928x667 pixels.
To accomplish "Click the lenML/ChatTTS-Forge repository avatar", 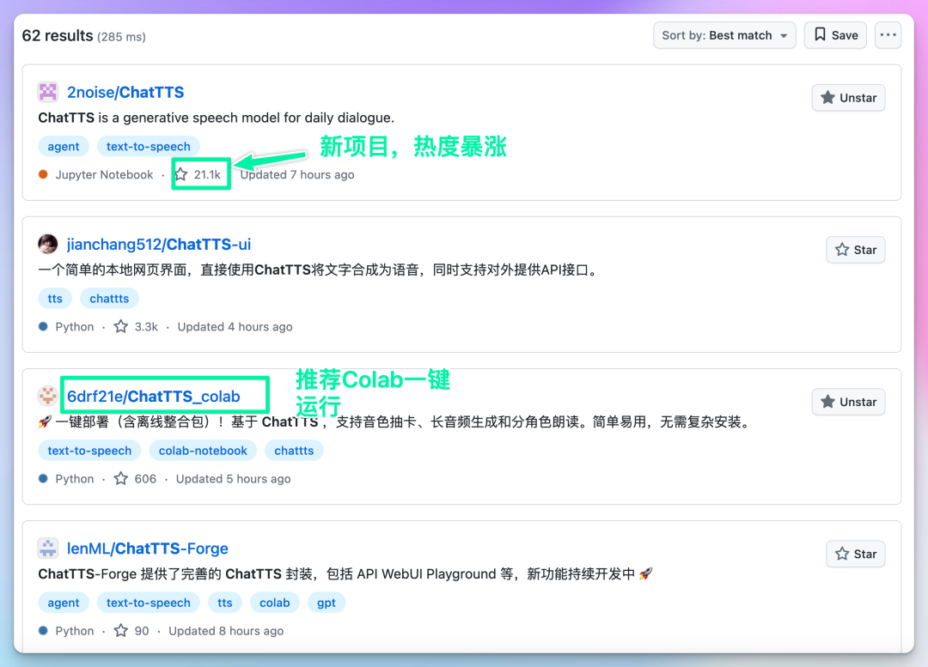I will [47, 548].
